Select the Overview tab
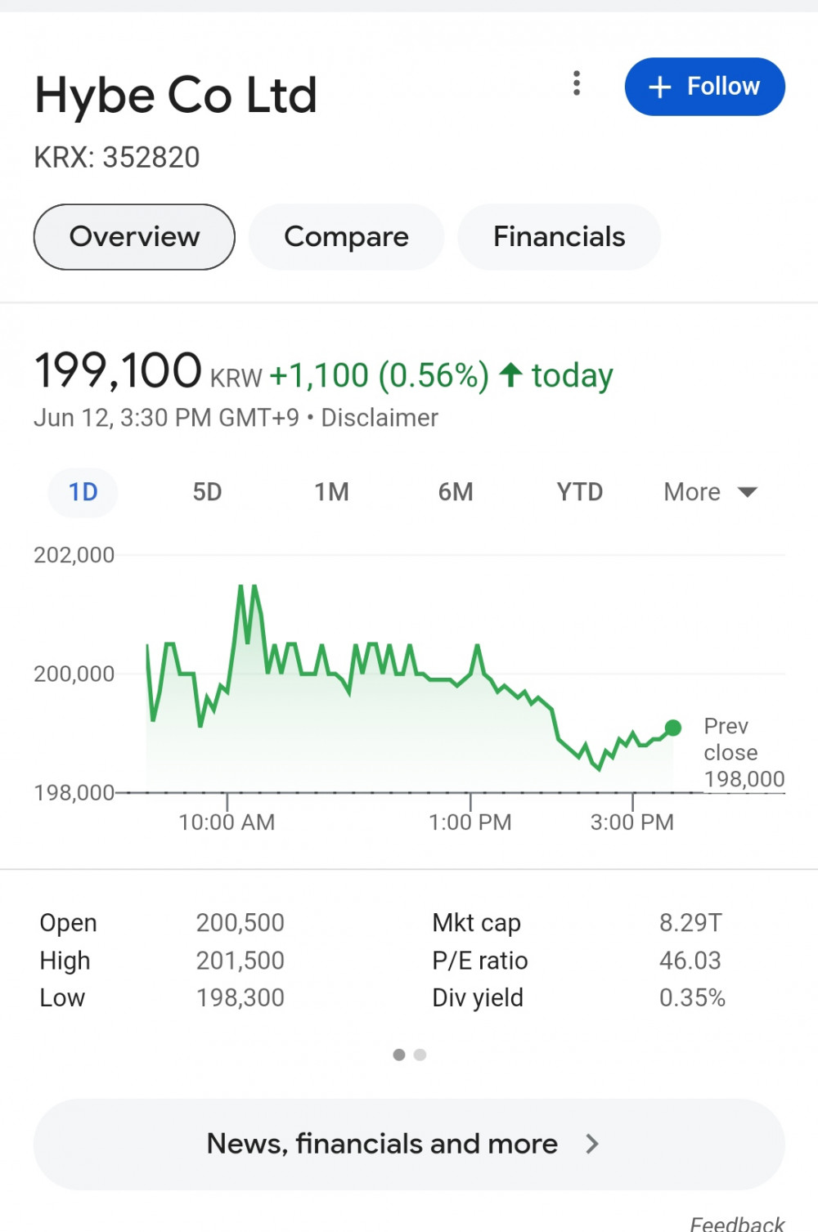 click(x=134, y=237)
